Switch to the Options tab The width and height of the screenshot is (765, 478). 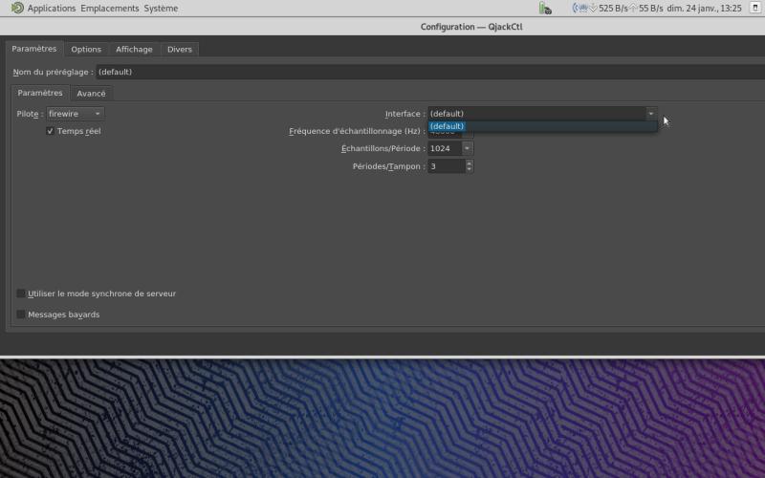[x=86, y=50]
